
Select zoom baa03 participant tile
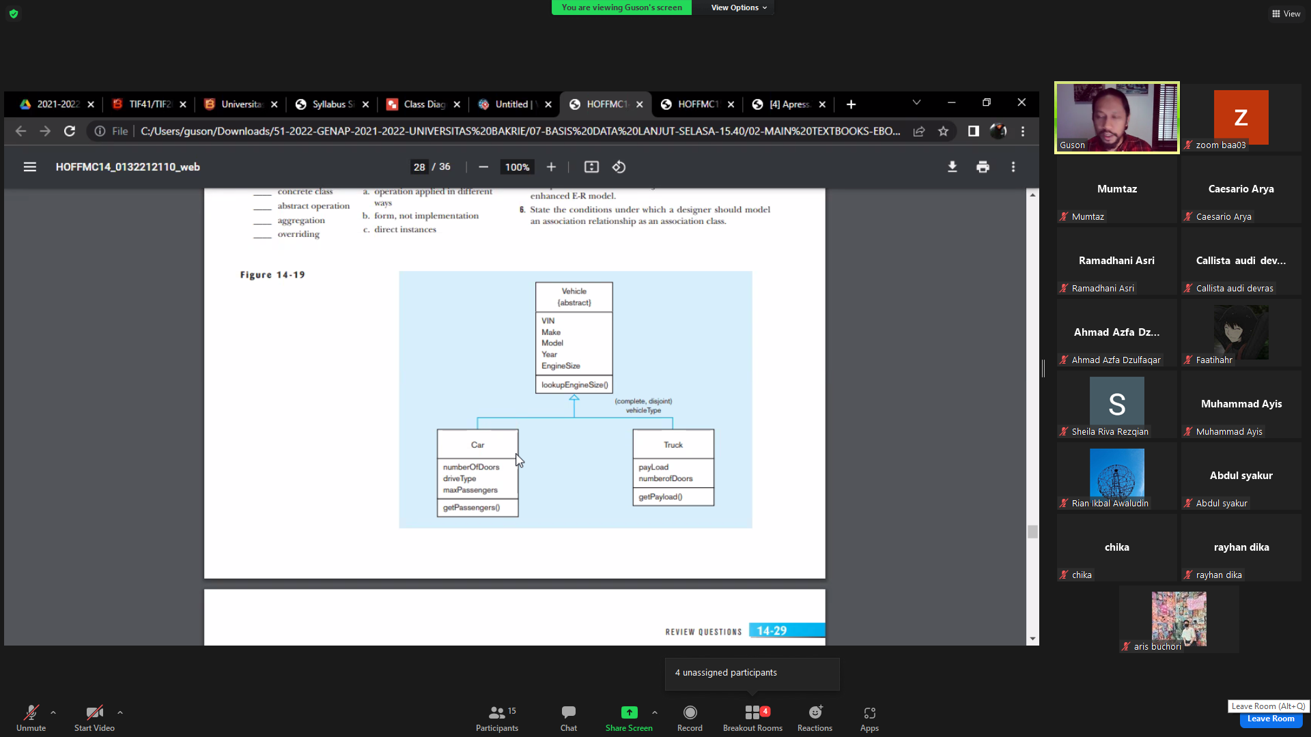tap(1241, 118)
